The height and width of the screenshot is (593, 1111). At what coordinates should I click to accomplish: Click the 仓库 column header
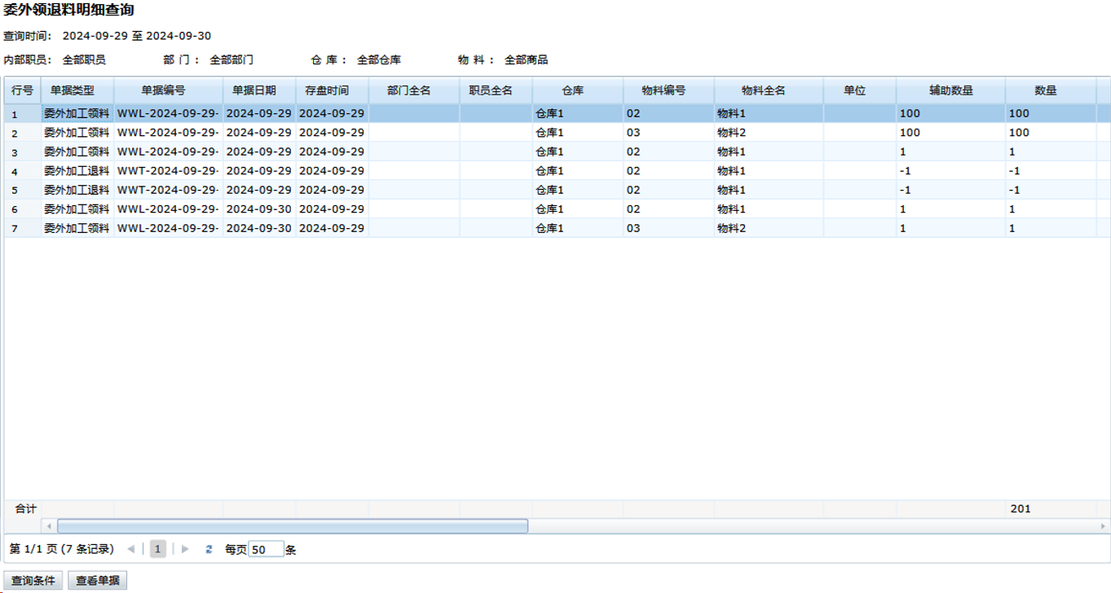[572, 90]
